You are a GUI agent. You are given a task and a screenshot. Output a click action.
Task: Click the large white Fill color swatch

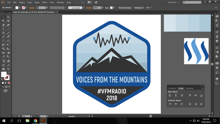coord(4,74)
